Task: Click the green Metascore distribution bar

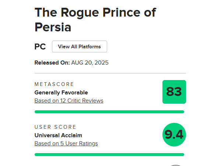Action: pyautogui.click(x=109, y=112)
